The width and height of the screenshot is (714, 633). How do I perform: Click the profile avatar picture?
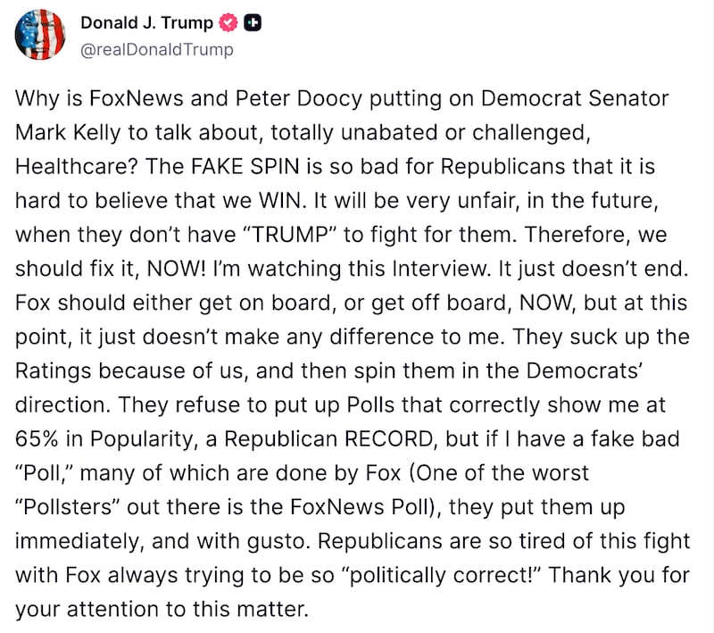coord(40,37)
